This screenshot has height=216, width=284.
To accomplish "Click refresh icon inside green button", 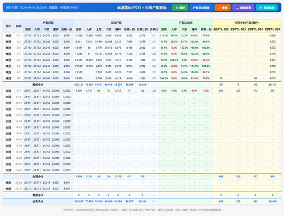I will 177,8.
